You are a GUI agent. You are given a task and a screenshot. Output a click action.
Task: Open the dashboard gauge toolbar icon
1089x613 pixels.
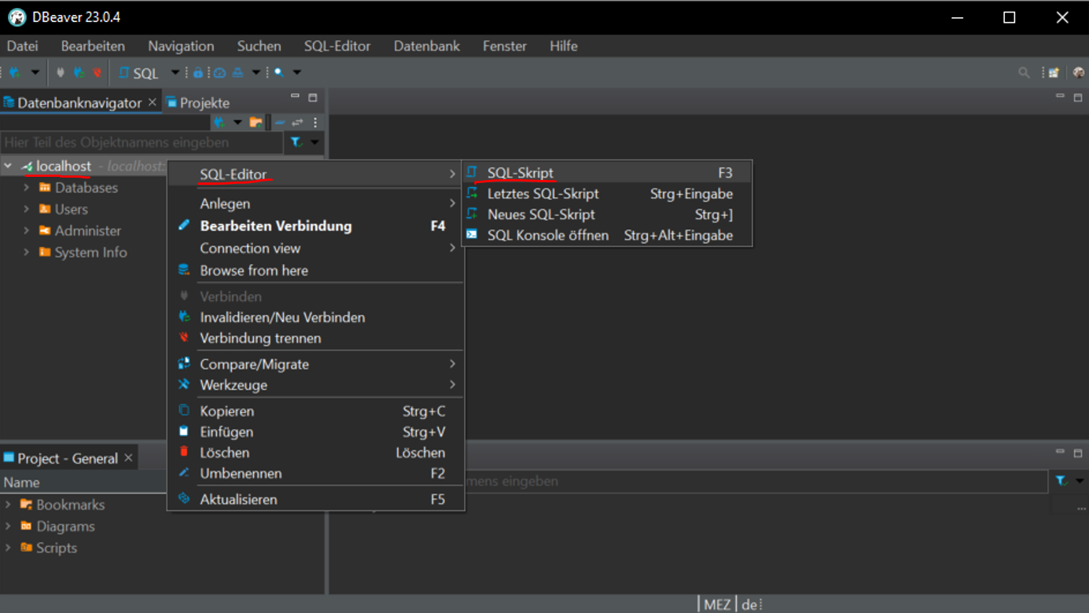219,72
